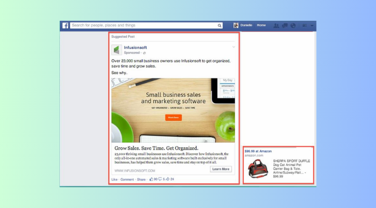
Task: Click the Facebook logo icon
Action: point(65,25)
